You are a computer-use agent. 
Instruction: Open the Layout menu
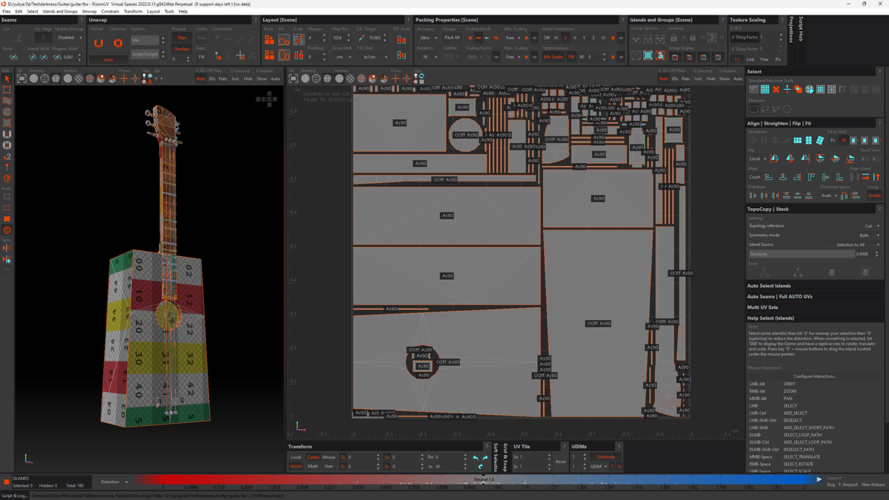[x=153, y=12]
